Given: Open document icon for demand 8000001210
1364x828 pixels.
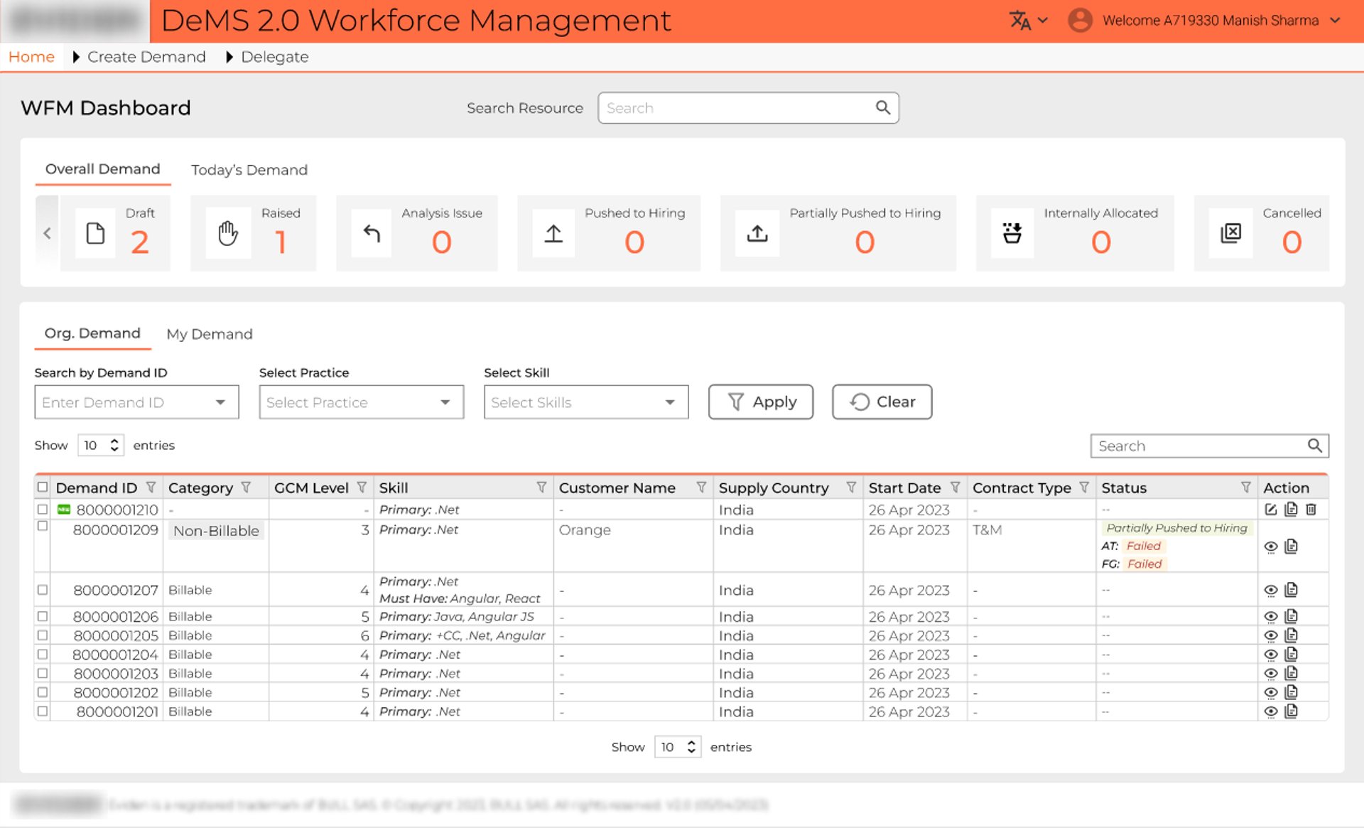Looking at the screenshot, I should point(1292,510).
